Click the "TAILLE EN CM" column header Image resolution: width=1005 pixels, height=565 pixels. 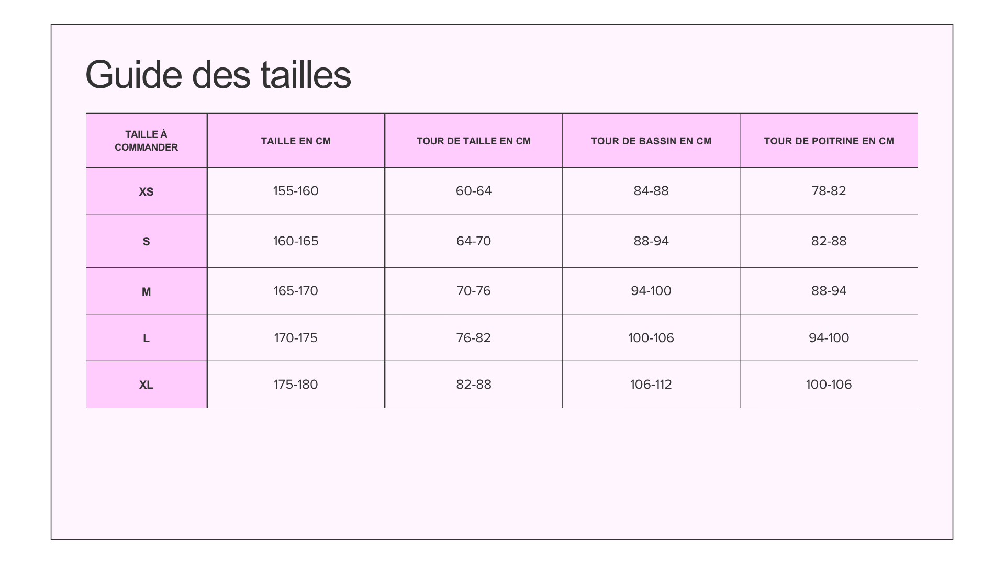(x=296, y=141)
